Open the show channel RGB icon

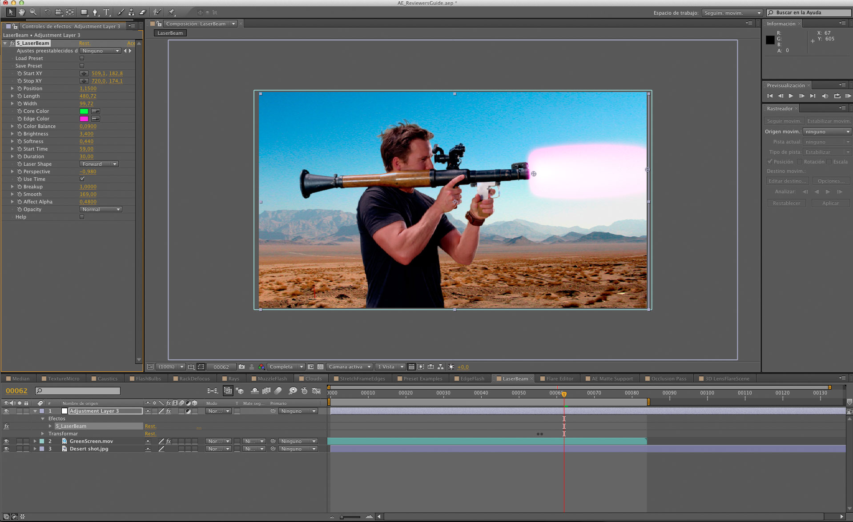(x=262, y=367)
